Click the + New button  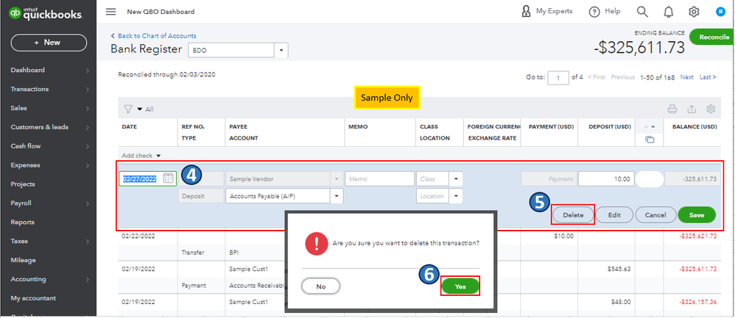click(x=49, y=43)
